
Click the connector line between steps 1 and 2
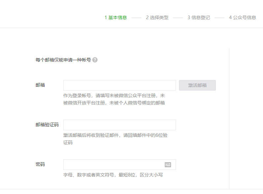coord(136,18)
